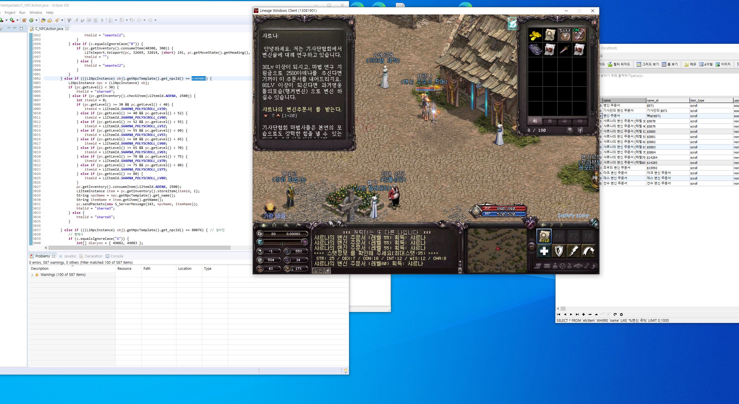
Task: Open the Window menu in Eclipse
Action: pyautogui.click(x=36, y=12)
